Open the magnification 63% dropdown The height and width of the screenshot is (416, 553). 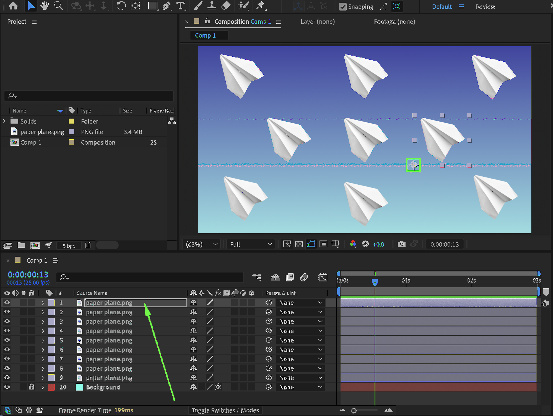(x=201, y=244)
